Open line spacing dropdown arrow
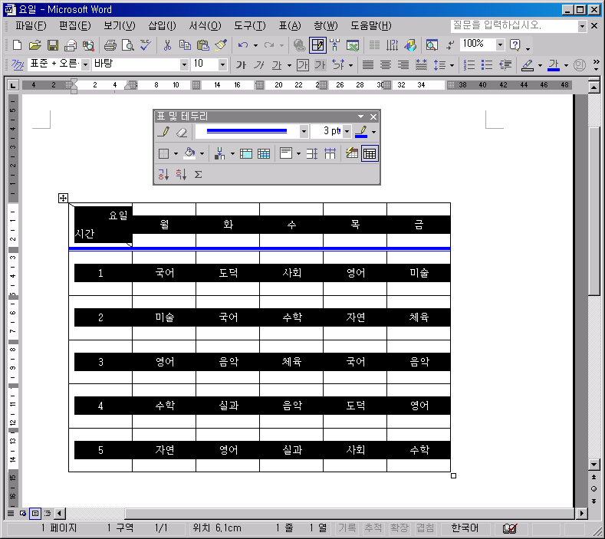 [452, 65]
